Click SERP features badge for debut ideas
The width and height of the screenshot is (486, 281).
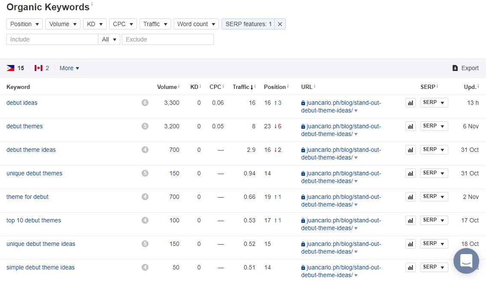point(145,103)
